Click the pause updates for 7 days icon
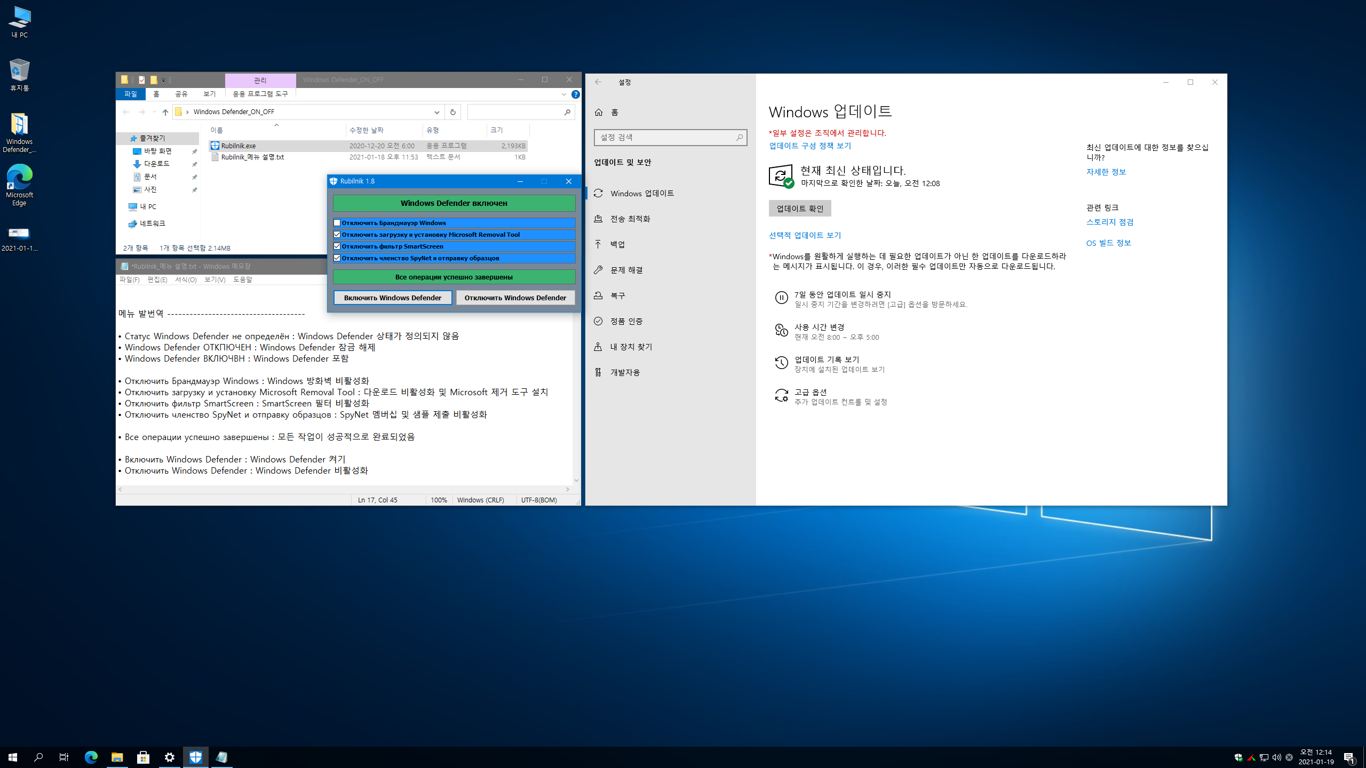 tap(781, 298)
